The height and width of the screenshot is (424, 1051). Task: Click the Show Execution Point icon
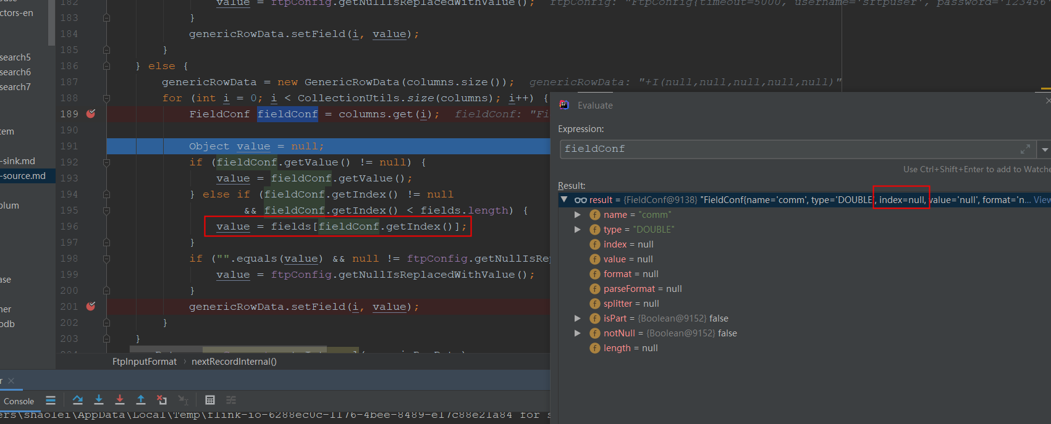pyautogui.click(x=51, y=400)
